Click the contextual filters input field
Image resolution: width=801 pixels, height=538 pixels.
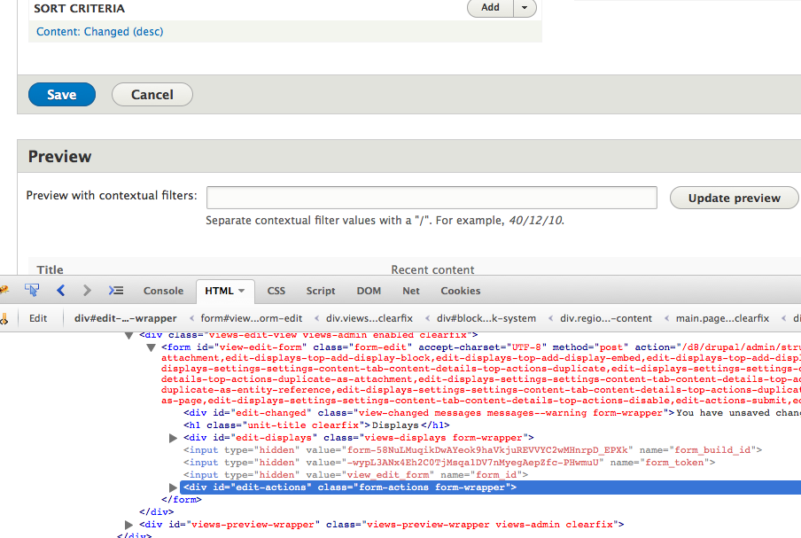(432, 198)
